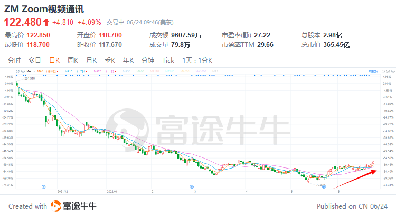Viewport: 396px width, 217px height.
Task: Enable the faded MA120 indicator
Action: [155, 71]
